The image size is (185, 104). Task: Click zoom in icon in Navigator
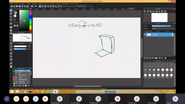click(x=148, y=11)
